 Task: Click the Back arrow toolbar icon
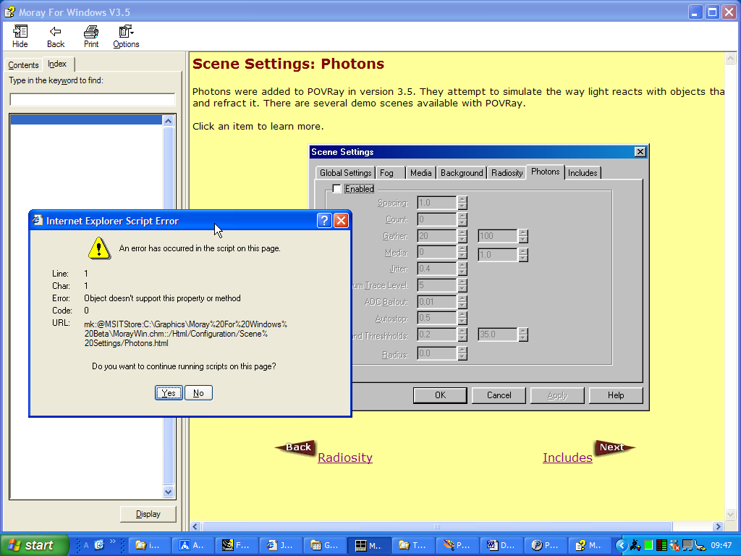pyautogui.click(x=56, y=36)
